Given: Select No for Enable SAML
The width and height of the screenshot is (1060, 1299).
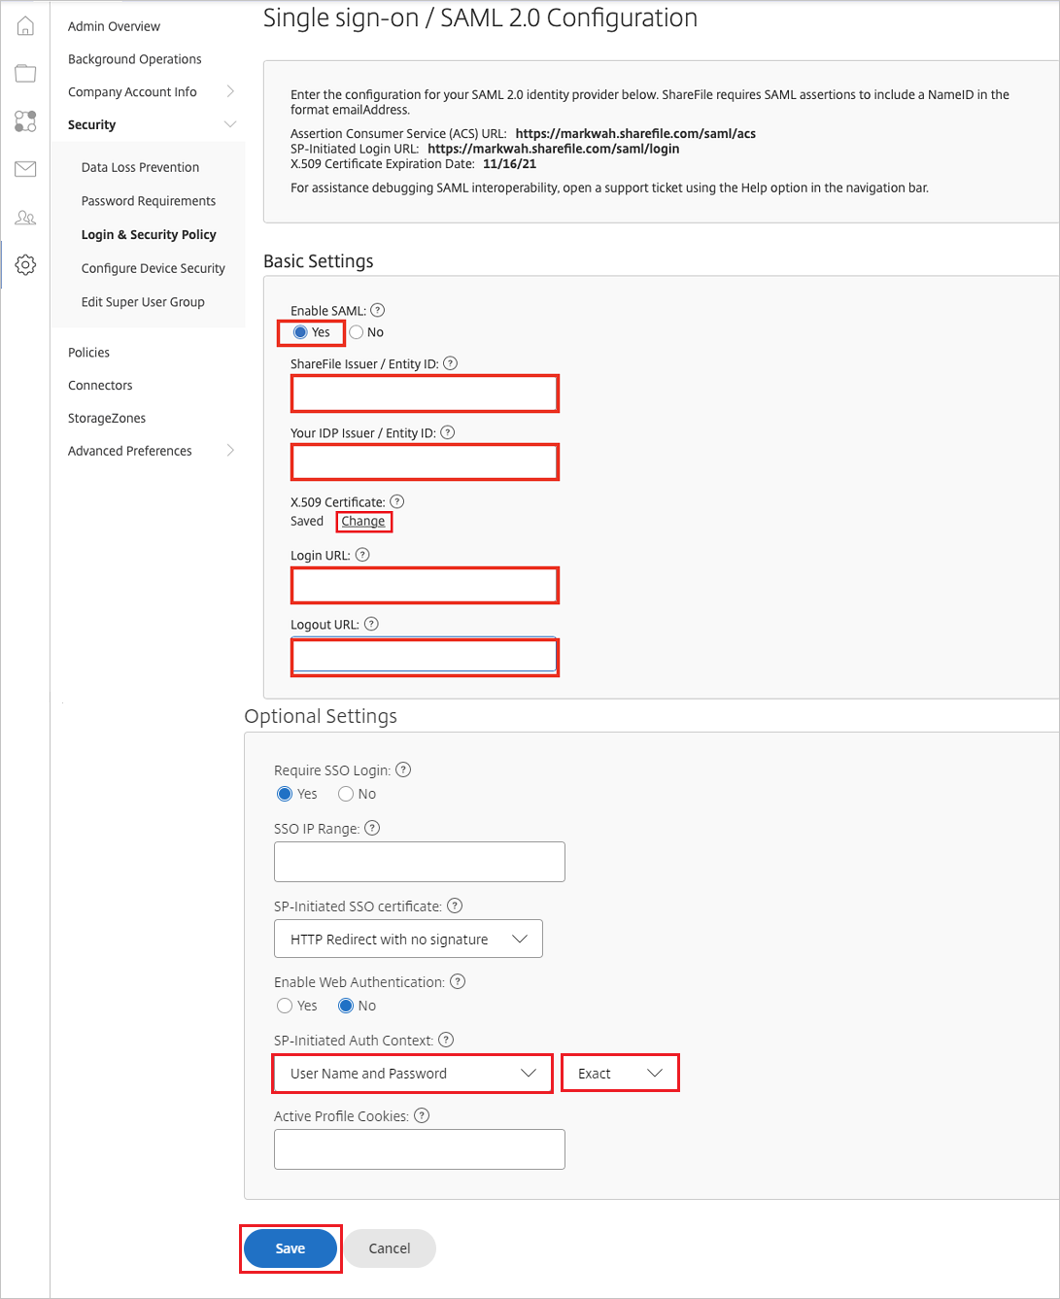Looking at the screenshot, I should [x=357, y=331].
